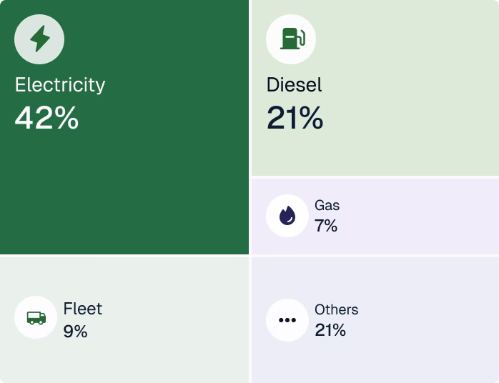
Task: Click the Fleet label text
Action: coord(83,309)
